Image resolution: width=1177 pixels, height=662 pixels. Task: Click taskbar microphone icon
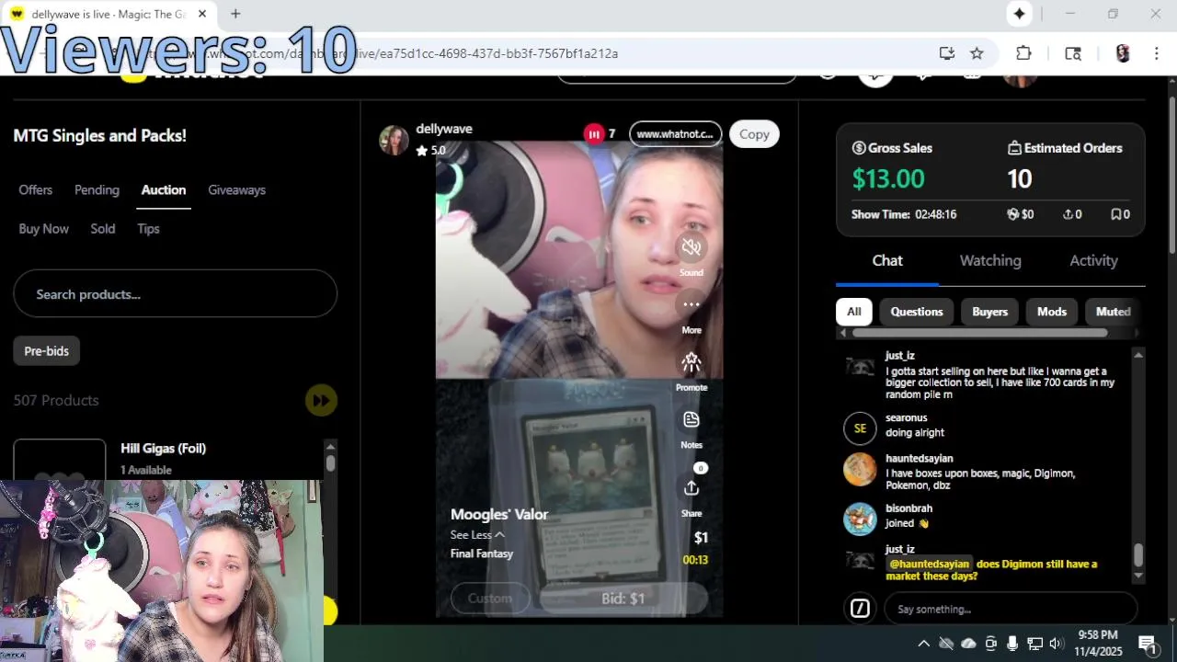1012,644
